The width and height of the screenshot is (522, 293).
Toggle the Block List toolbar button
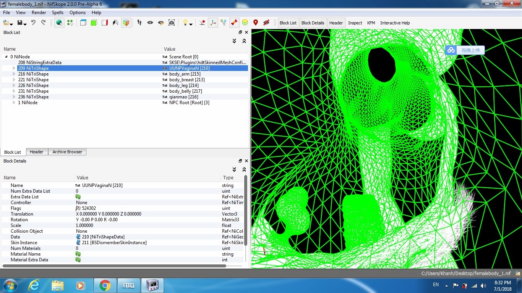click(288, 23)
